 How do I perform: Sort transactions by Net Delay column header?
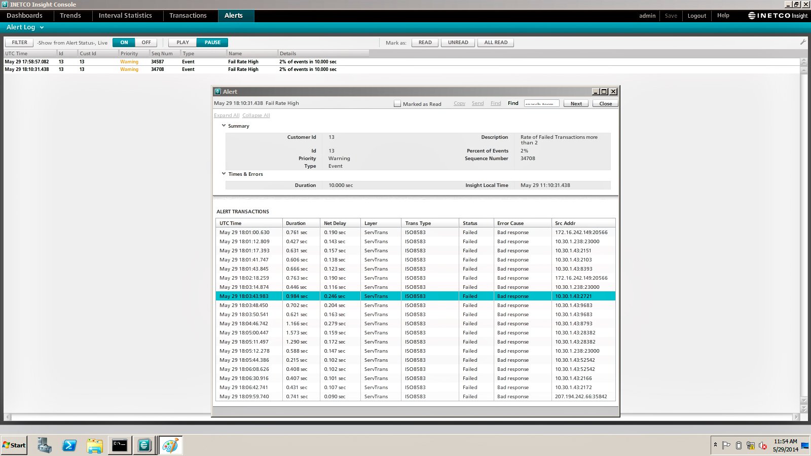(x=341, y=223)
